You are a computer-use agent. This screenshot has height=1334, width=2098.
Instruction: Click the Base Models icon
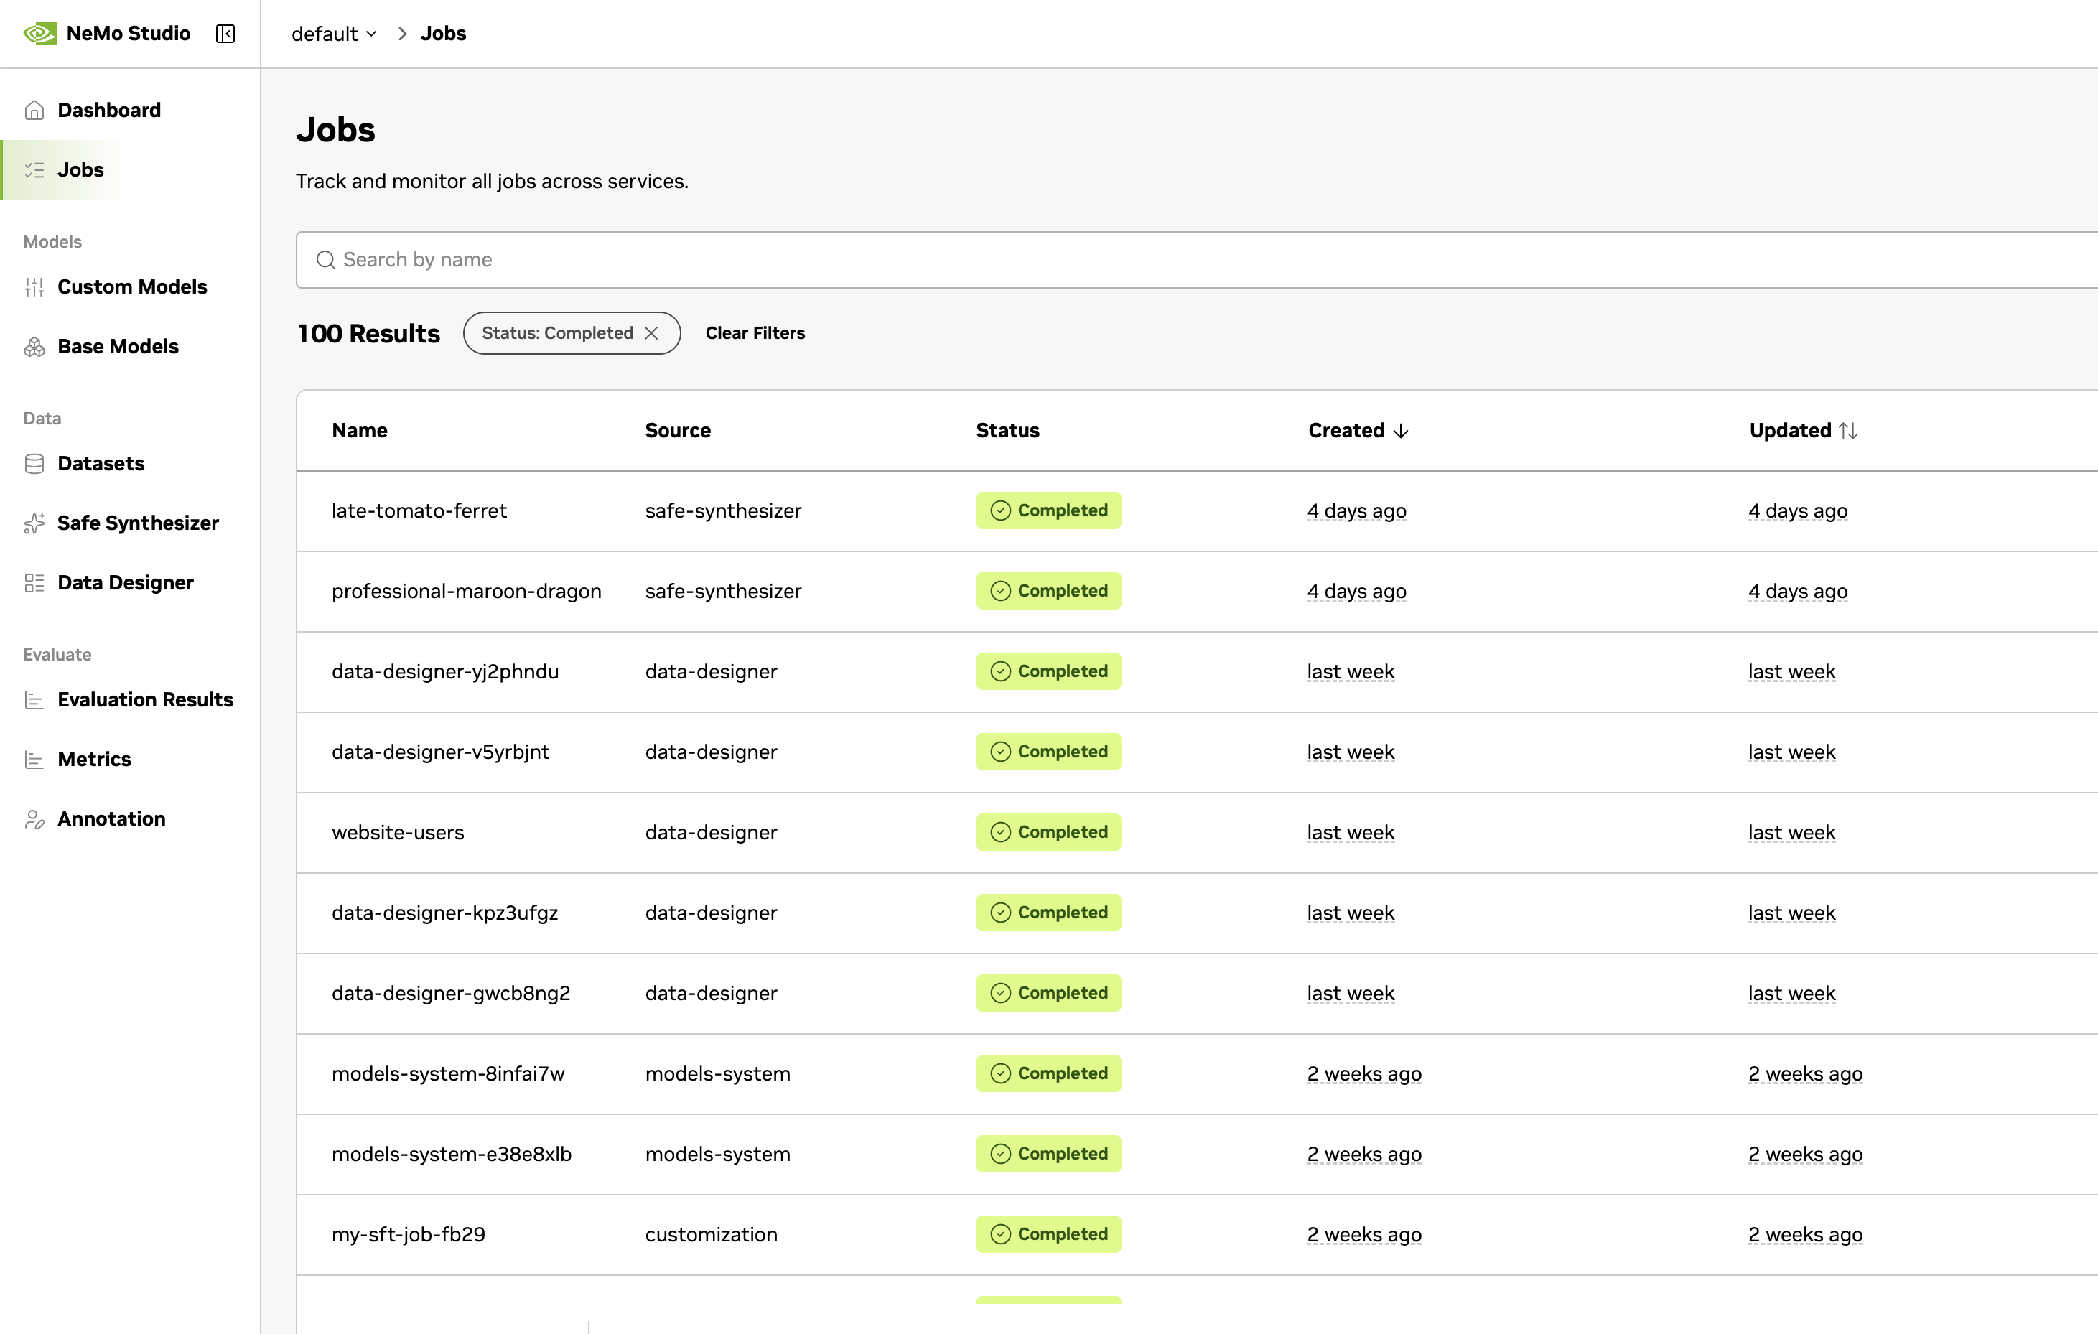pos(35,347)
